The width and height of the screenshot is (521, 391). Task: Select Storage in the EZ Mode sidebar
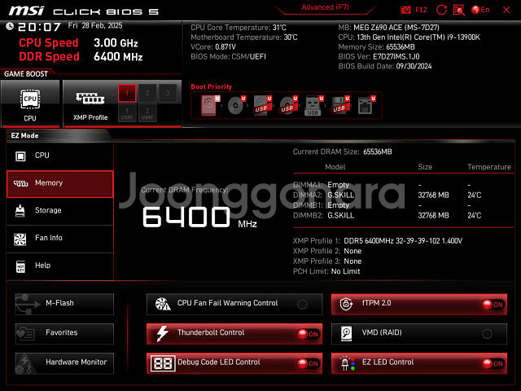click(x=60, y=211)
